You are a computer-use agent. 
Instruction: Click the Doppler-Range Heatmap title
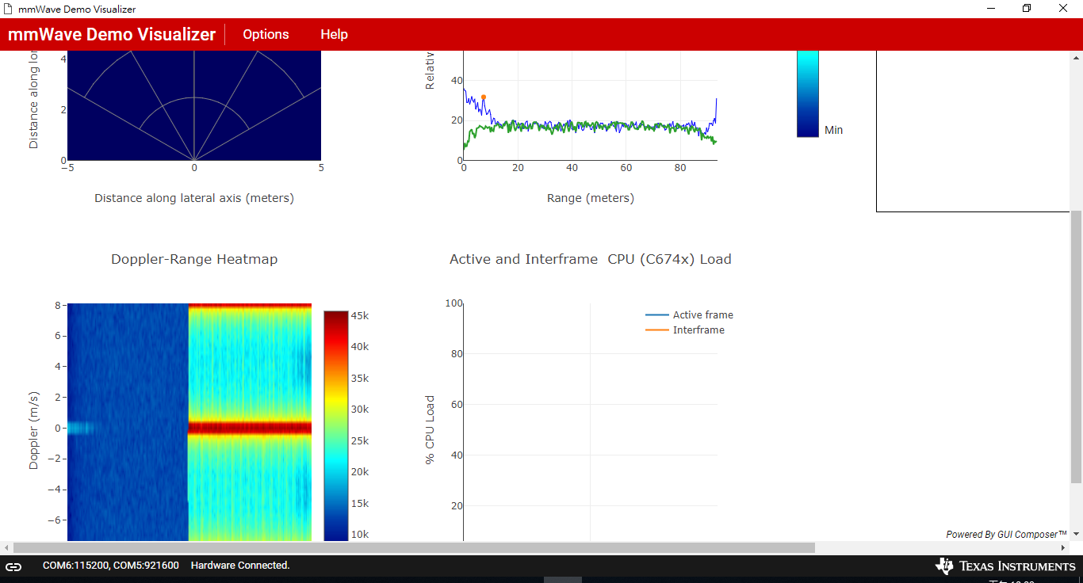pos(194,259)
